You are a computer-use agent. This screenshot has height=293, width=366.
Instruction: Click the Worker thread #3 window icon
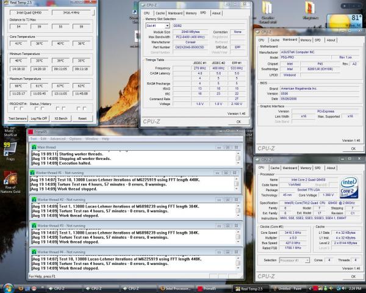(x=34, y=226)
